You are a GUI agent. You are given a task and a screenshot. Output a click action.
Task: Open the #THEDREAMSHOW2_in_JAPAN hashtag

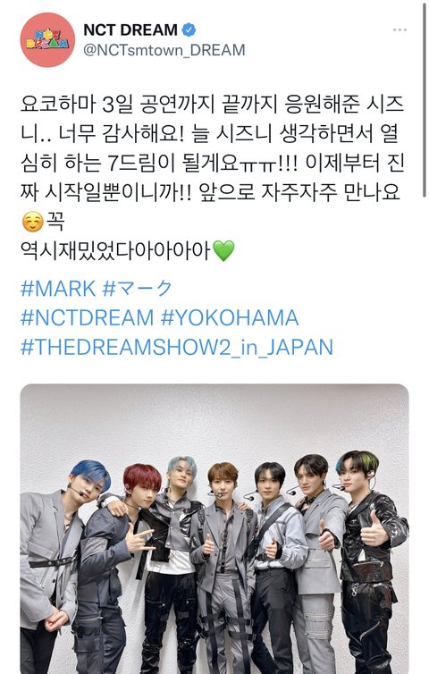177,348
